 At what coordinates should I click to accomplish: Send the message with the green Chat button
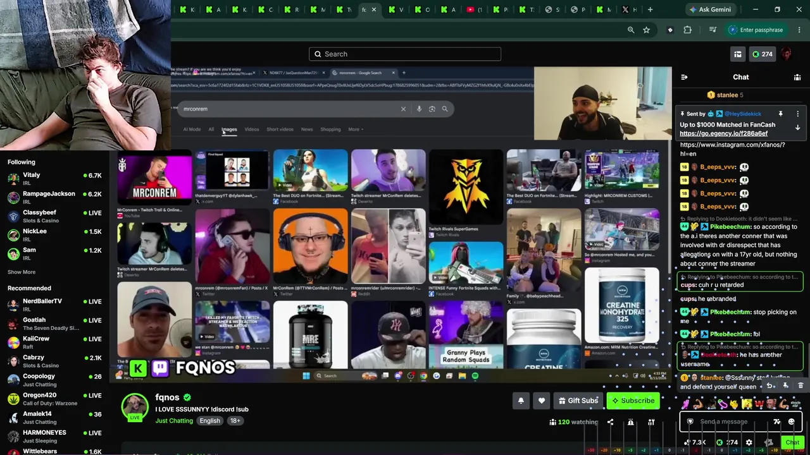(x=792, y=442)
